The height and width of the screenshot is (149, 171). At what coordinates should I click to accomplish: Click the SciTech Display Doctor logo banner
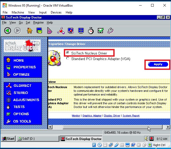click(22, 46)
